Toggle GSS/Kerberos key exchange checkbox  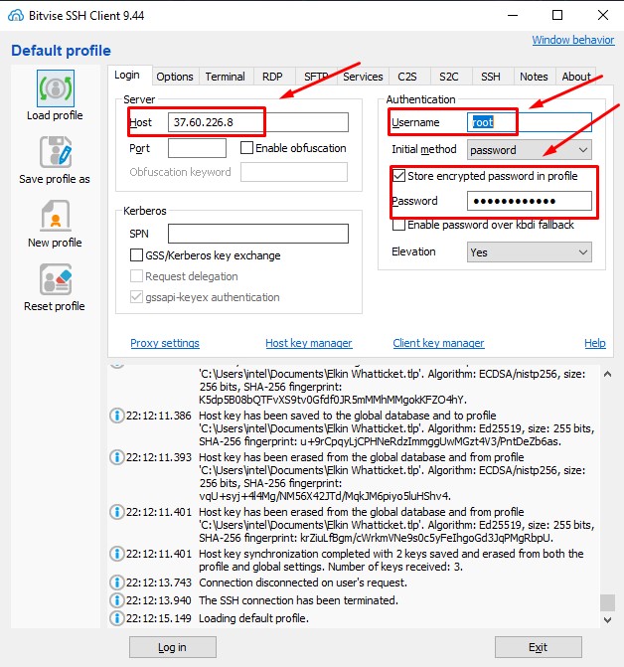(137, 255)
